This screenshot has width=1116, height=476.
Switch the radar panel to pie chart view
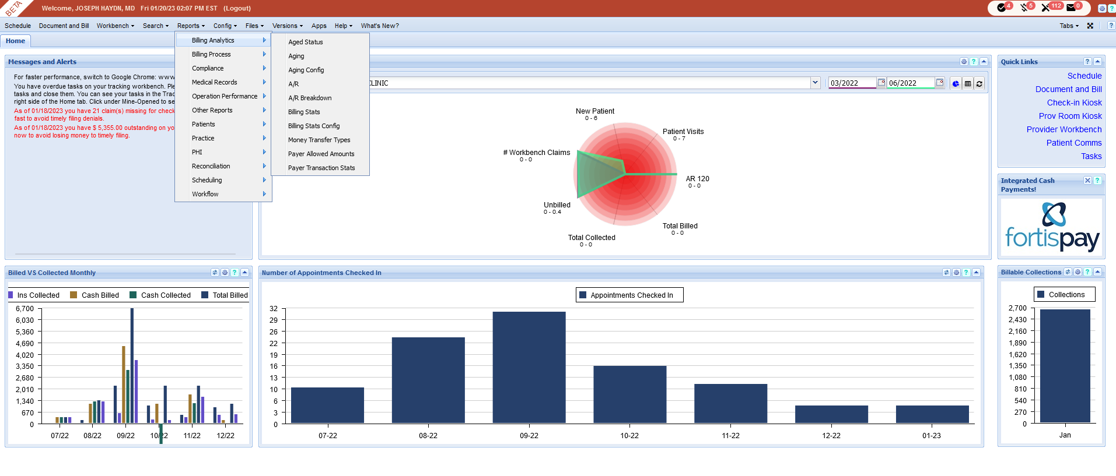point(956,83)
